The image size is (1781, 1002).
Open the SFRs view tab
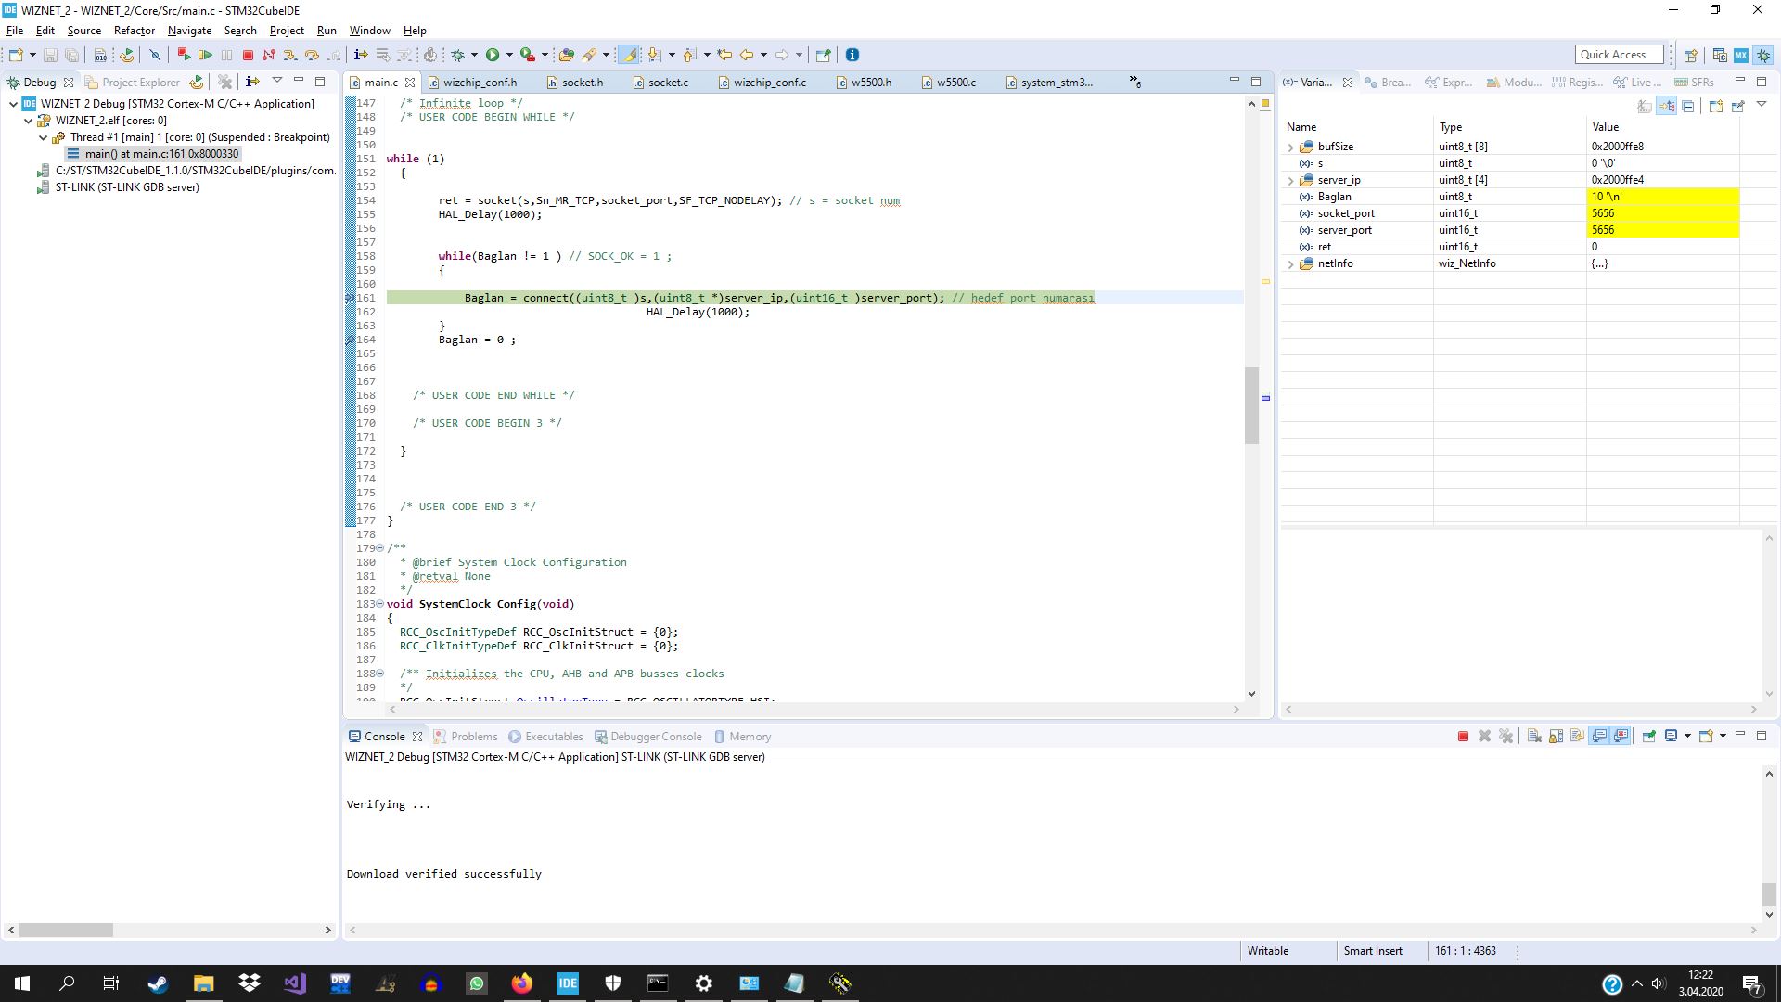click(1694, 83)
